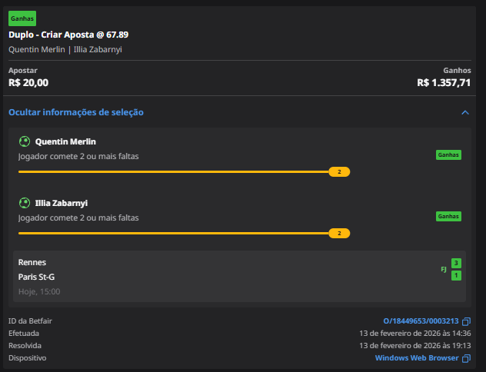Click settled date '13 de fevereiro de 2026 às 19:13'
The image size is (486, 372).
click(415, 345)
